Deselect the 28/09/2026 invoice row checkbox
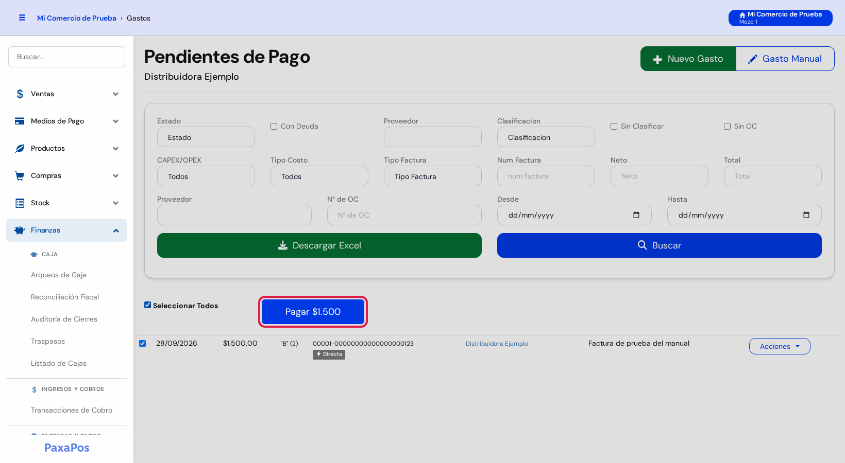 (143, 343)
